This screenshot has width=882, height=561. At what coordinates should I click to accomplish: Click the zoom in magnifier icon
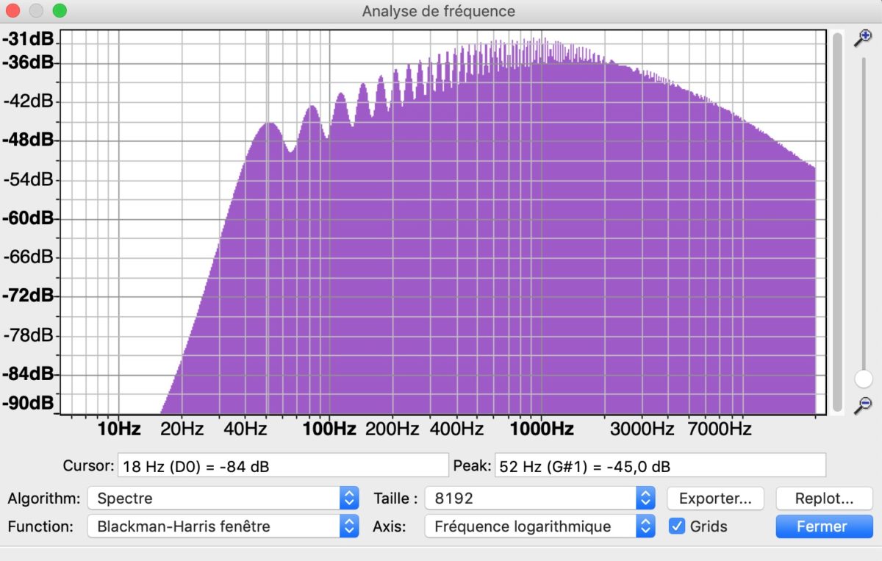pyautogui.click(x=863, y=39)
